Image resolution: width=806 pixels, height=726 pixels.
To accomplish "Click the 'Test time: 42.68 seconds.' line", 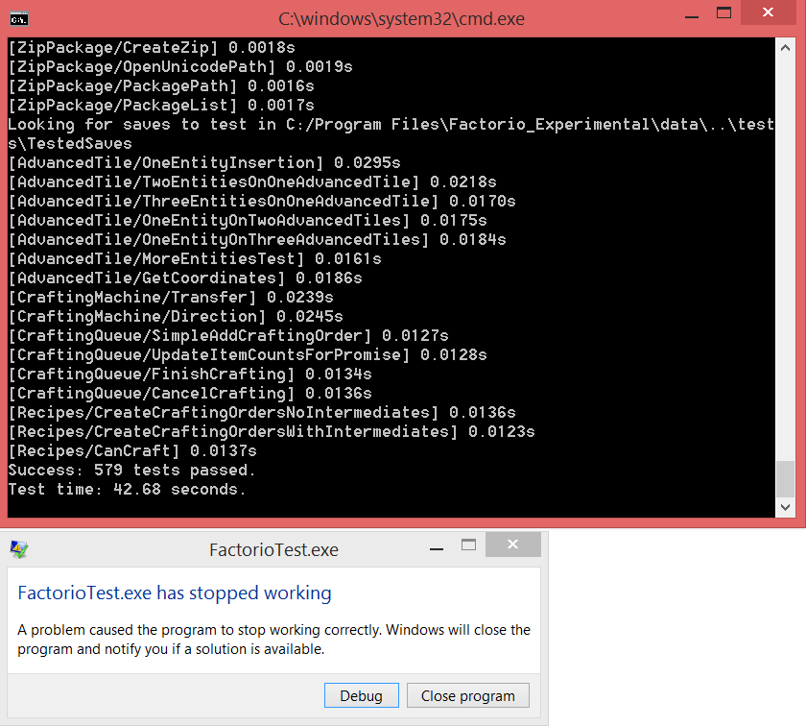I will [x=127, y=490].
